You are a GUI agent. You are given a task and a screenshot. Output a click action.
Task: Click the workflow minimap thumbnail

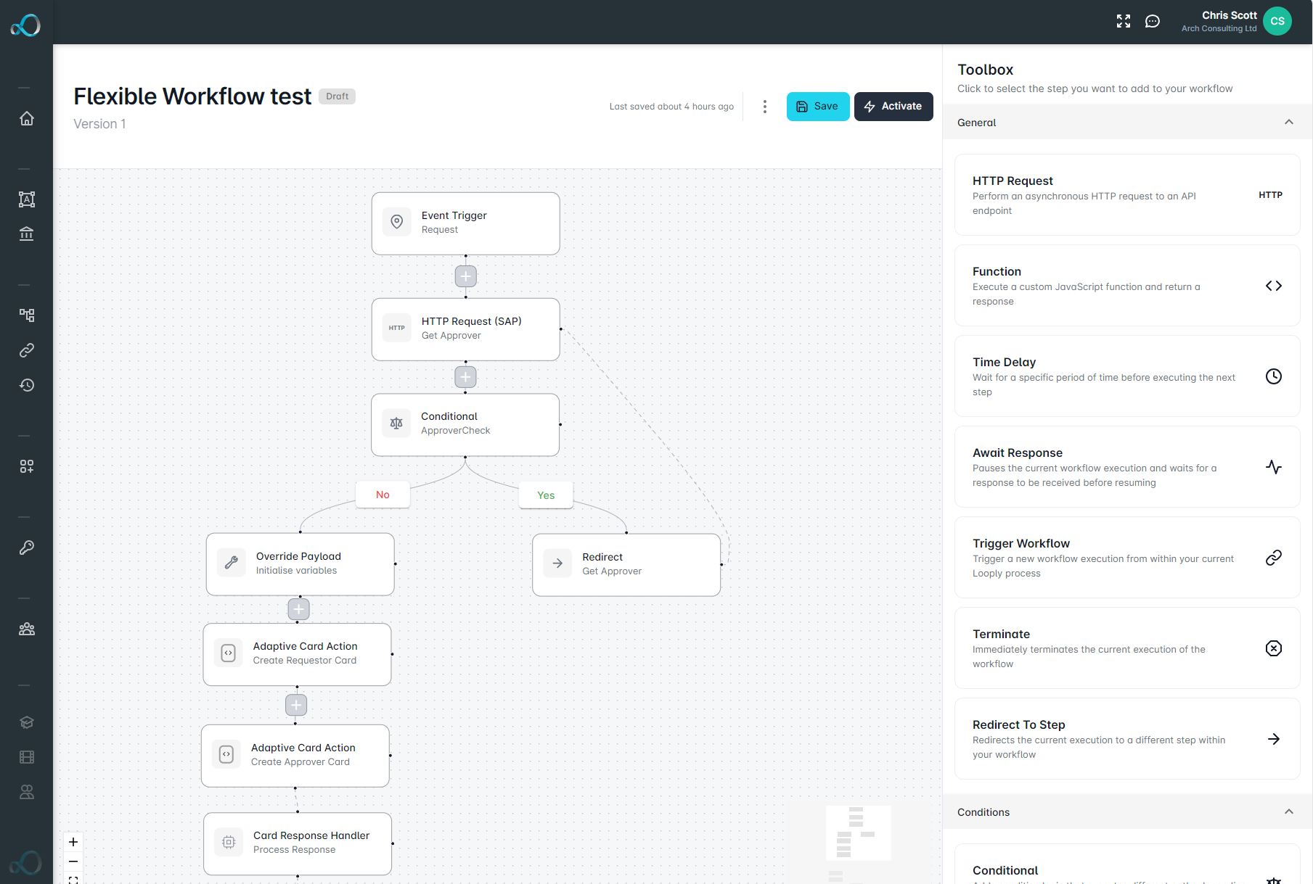pyautogui.click(x=859, y=833)
